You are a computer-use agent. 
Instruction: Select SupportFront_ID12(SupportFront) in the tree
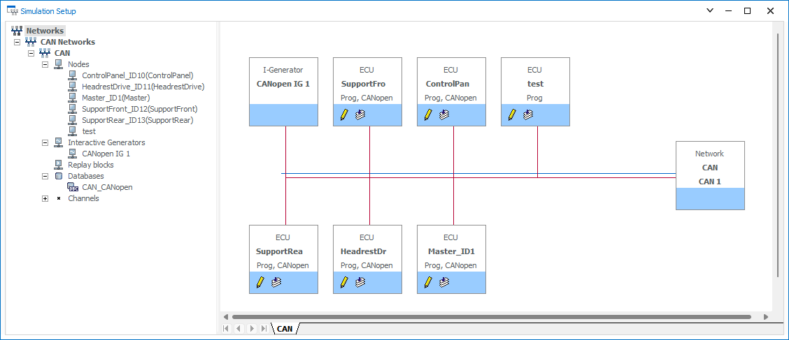click(139, 109)
